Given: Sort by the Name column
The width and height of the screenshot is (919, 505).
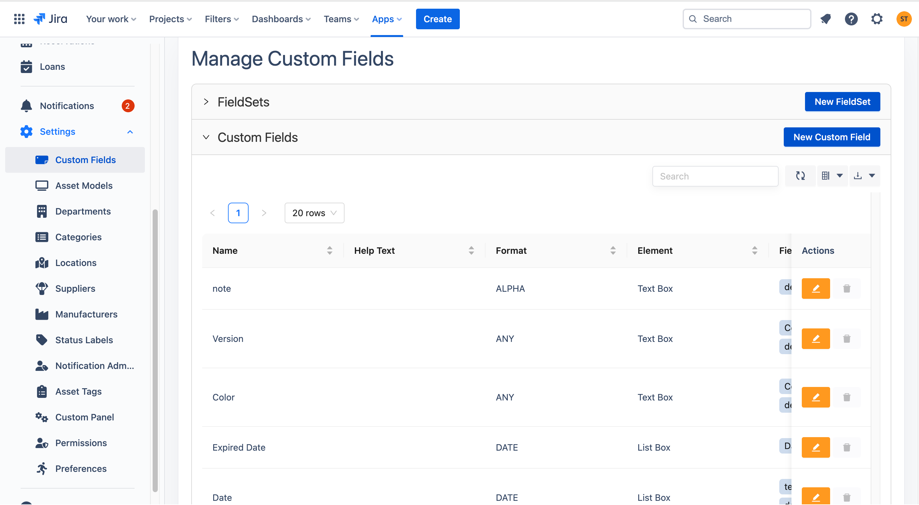Looking at the screenshot, I should pos(329,251).
